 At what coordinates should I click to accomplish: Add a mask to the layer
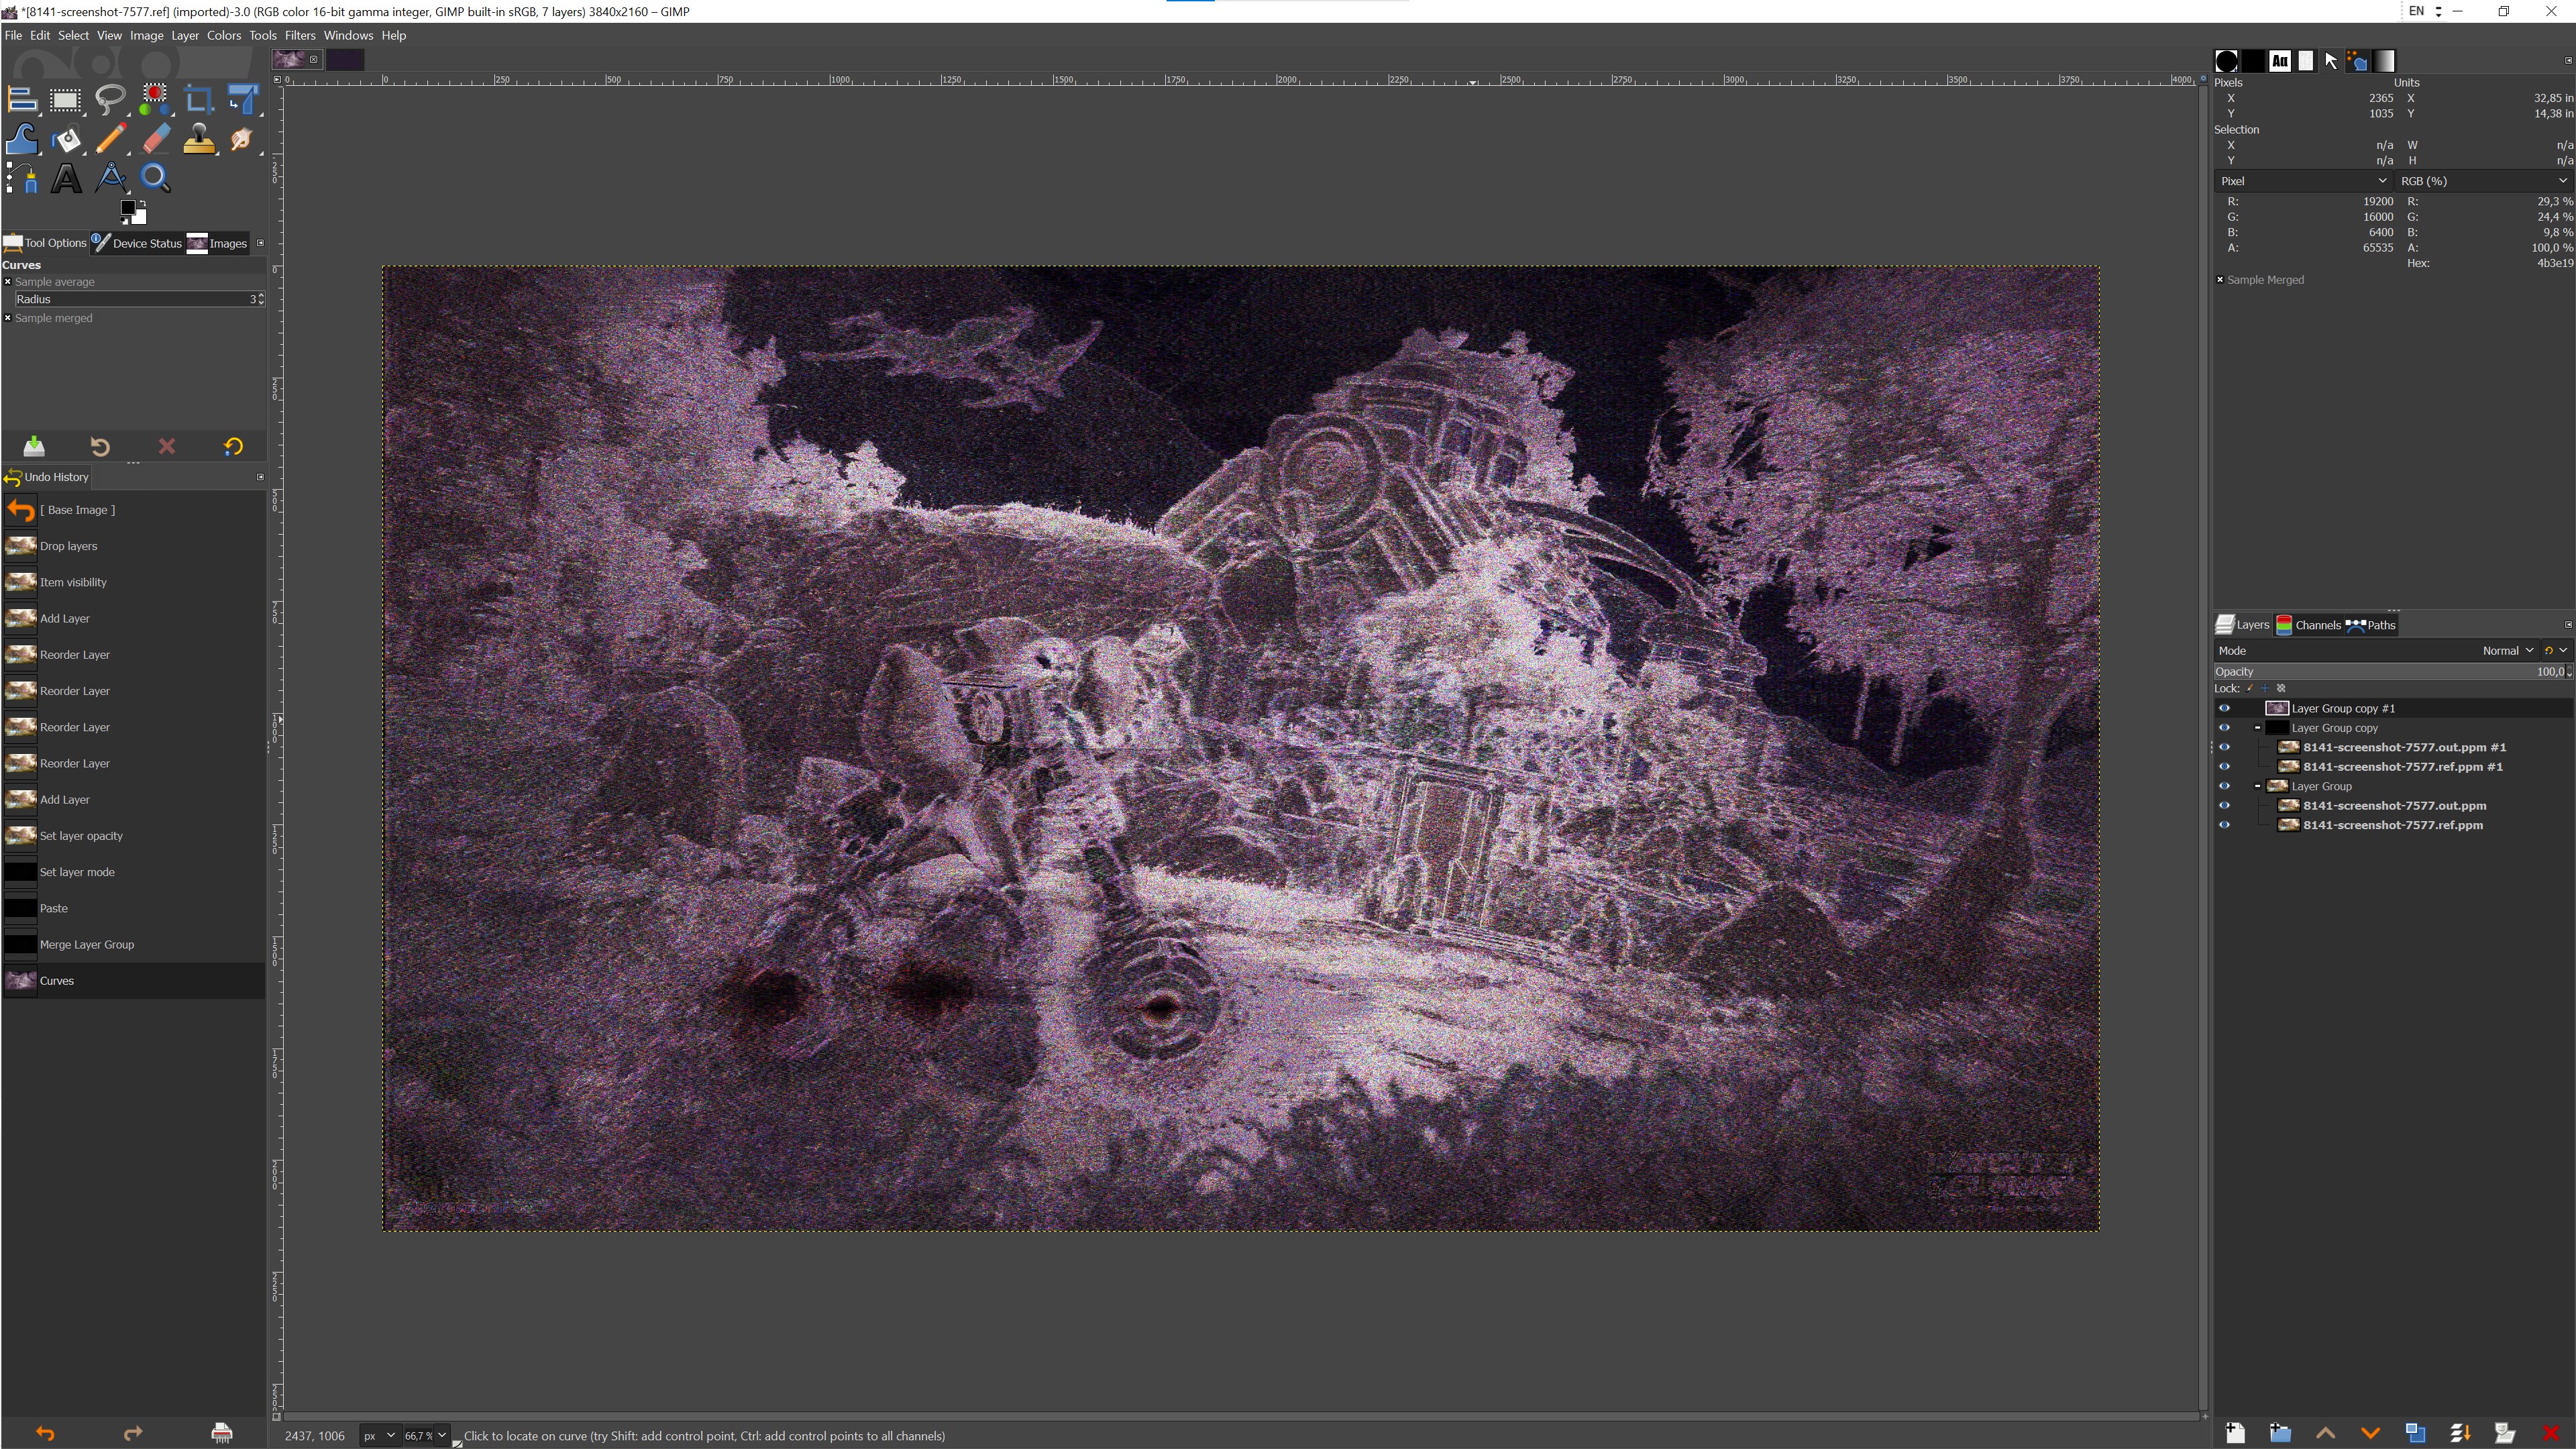click(2505, 1433)
